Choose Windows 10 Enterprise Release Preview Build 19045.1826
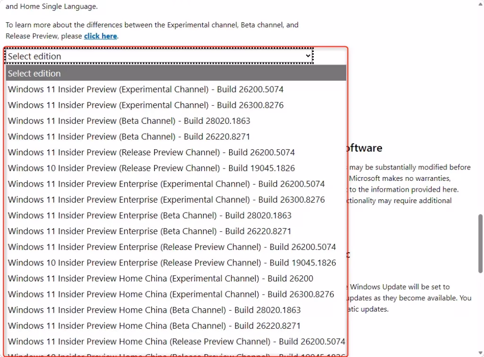 [172, 263]
